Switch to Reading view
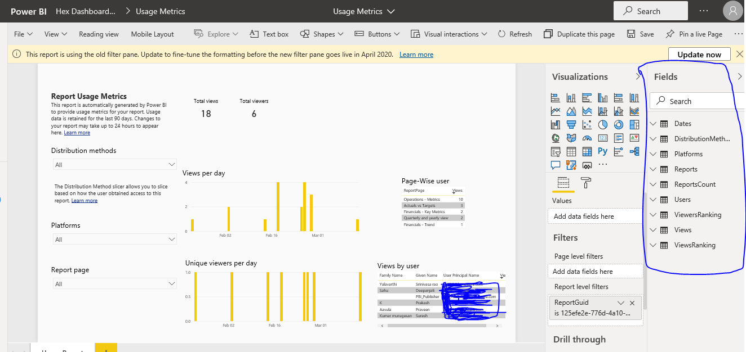746x352 pixels. click(x=99, y=34)
